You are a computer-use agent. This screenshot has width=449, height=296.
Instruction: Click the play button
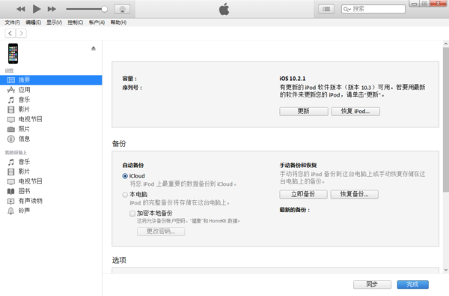pyautogui.click(x=37, y=9)
